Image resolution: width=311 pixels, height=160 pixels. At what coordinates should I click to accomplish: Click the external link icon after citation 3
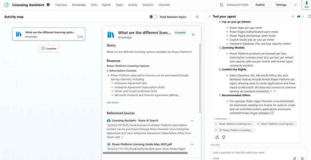click(x=272, y=113)
